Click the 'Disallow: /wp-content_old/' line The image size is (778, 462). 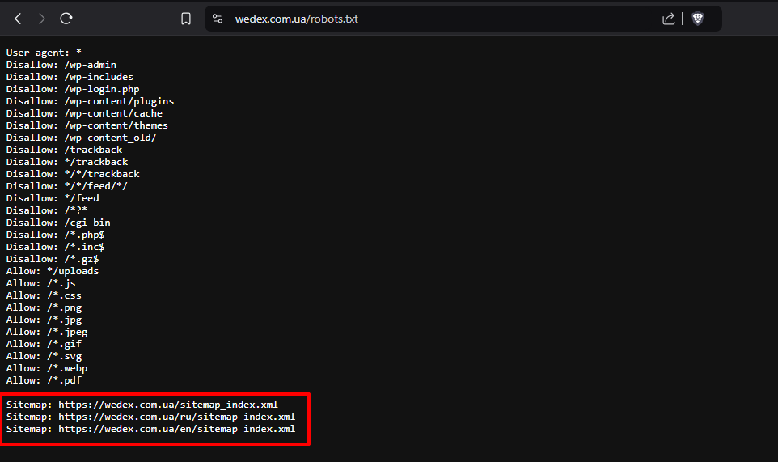tap(82, 138)
